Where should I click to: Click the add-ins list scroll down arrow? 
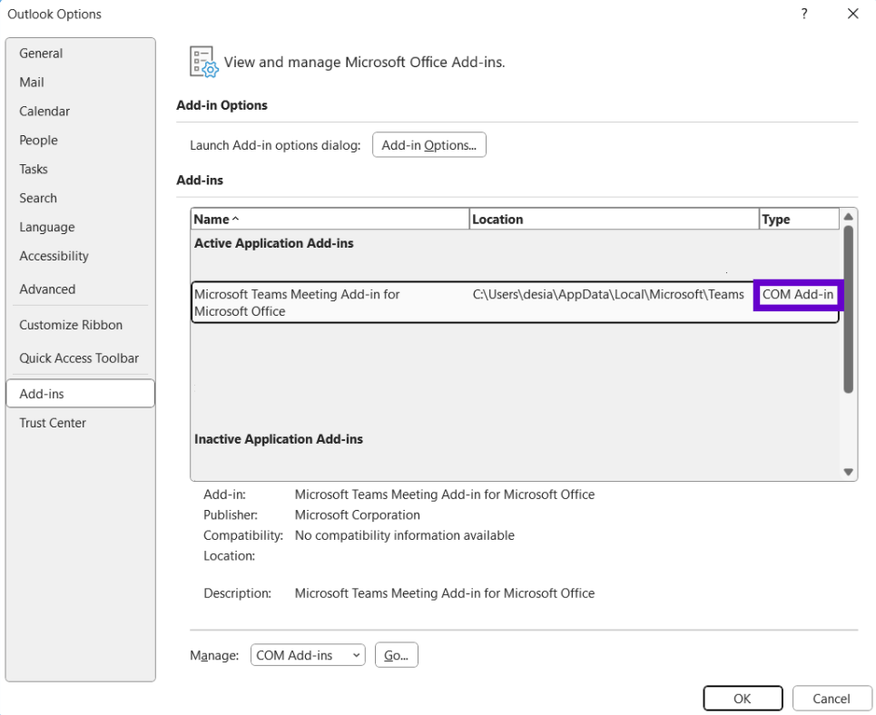point(848,472)
